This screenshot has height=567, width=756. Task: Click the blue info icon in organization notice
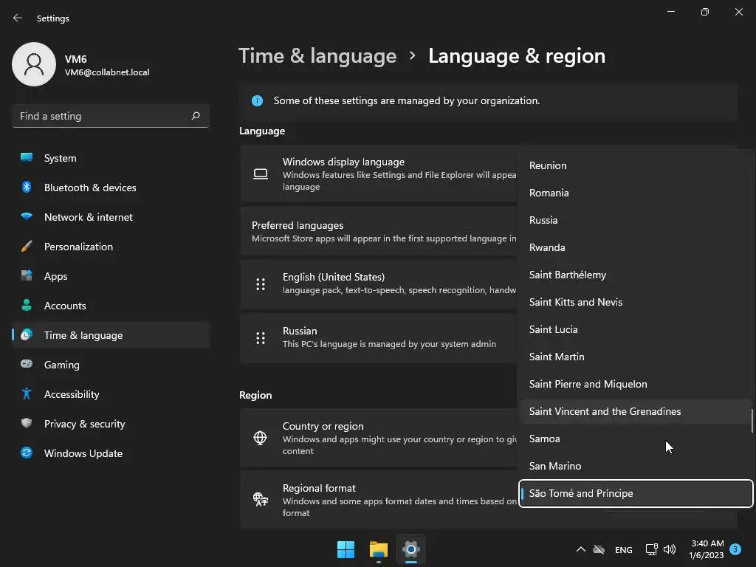pos(257,100)
